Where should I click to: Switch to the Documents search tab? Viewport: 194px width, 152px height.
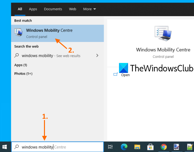coord(53,9)
